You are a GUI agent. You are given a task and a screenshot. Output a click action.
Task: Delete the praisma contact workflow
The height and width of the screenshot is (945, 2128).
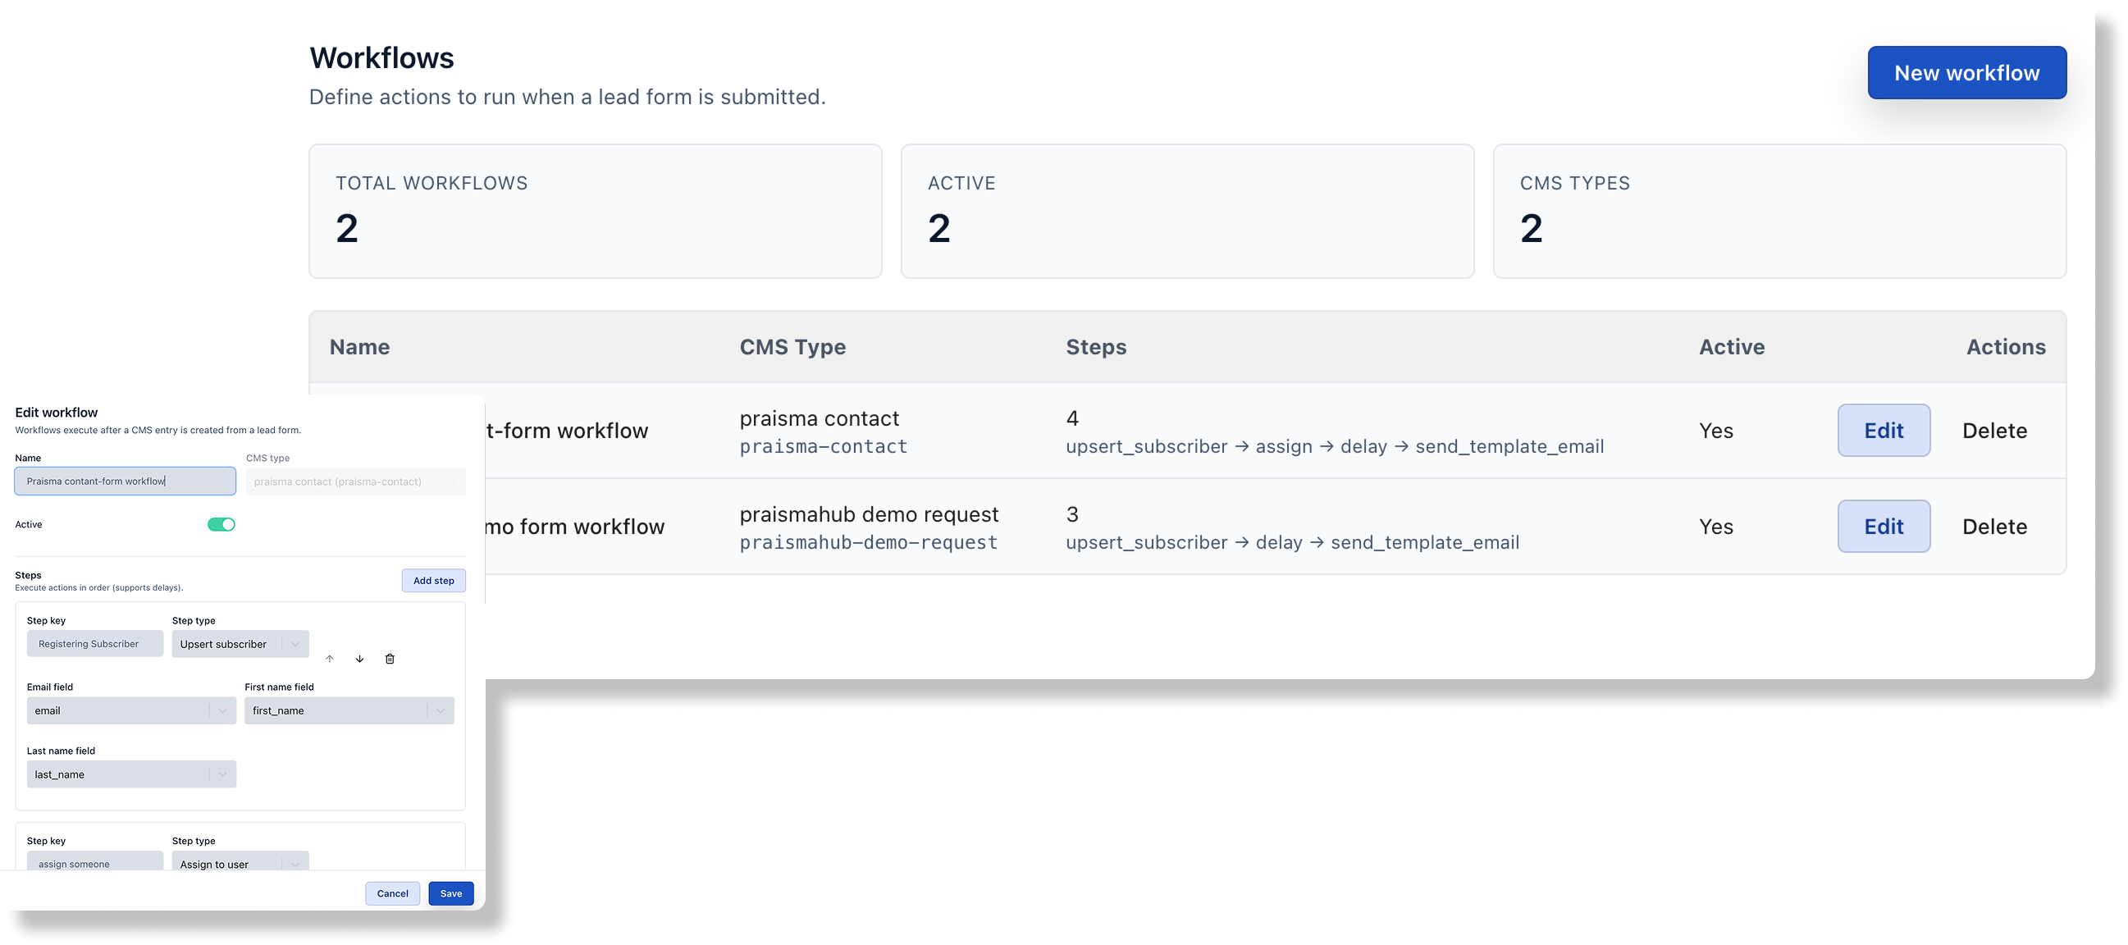coord(1994,431)
